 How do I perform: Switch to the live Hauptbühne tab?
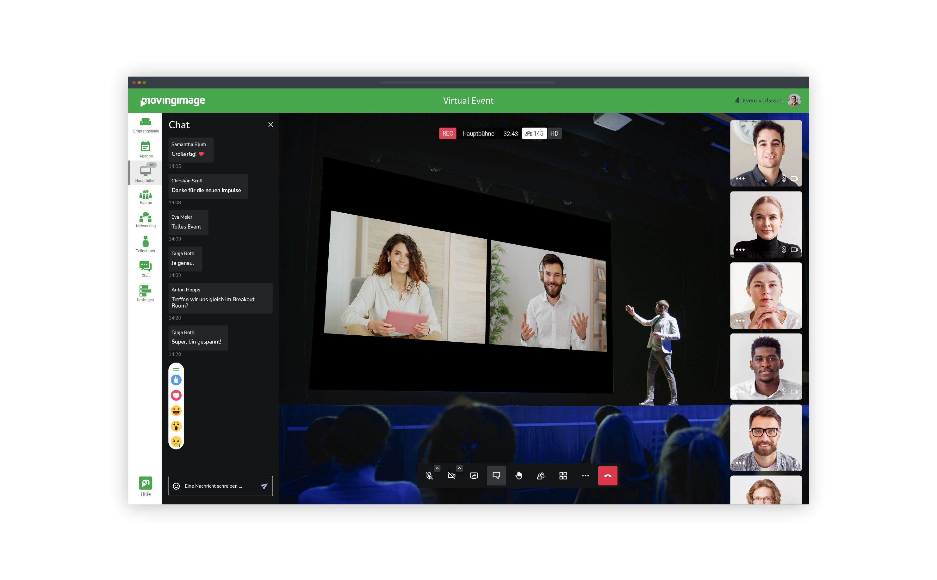146,173
